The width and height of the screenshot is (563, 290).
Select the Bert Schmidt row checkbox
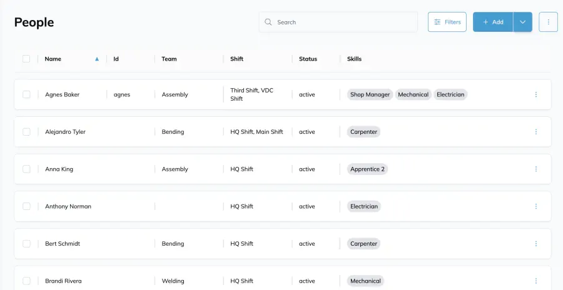tap(26, 244)
